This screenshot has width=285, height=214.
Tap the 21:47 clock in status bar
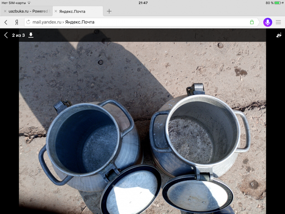[143, 3]
